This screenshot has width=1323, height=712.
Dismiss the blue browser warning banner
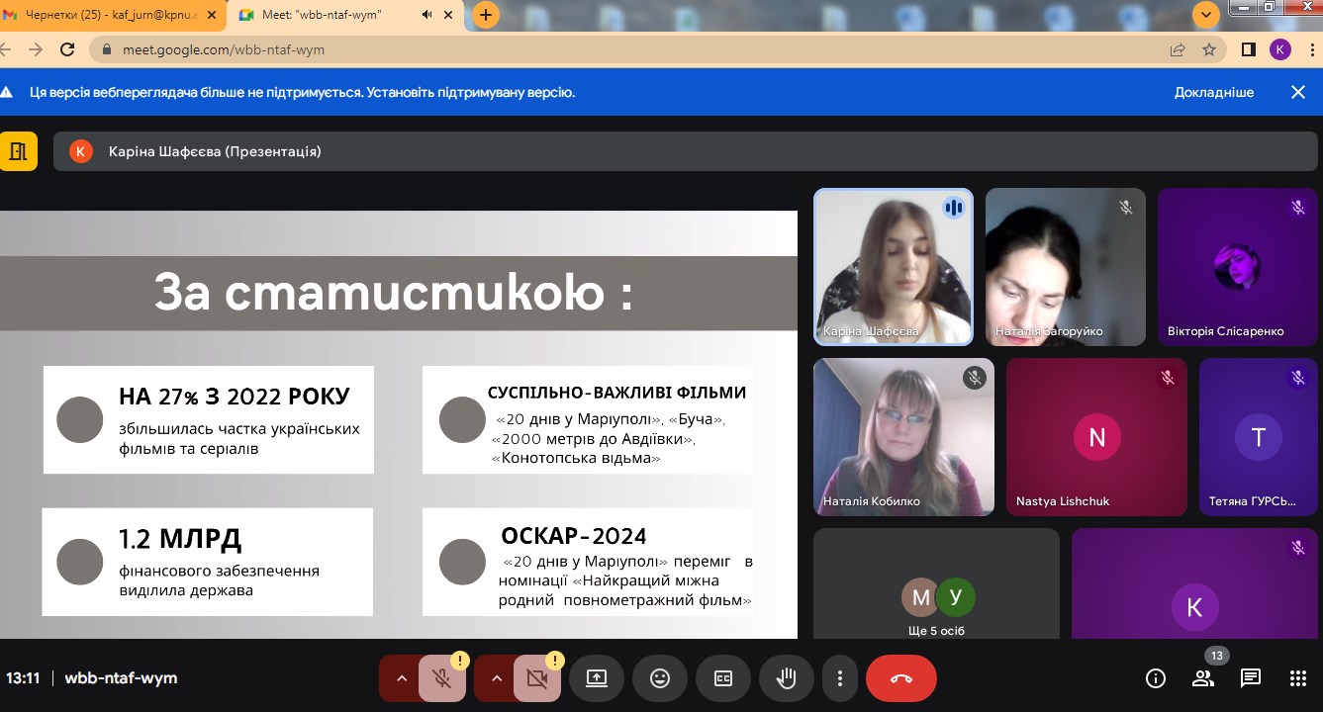click(x=1298, y=92)
